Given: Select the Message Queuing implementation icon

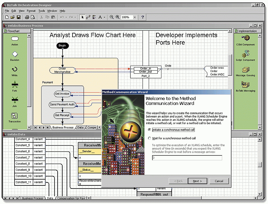Looking at the screenshot, I should coord(245,70).
